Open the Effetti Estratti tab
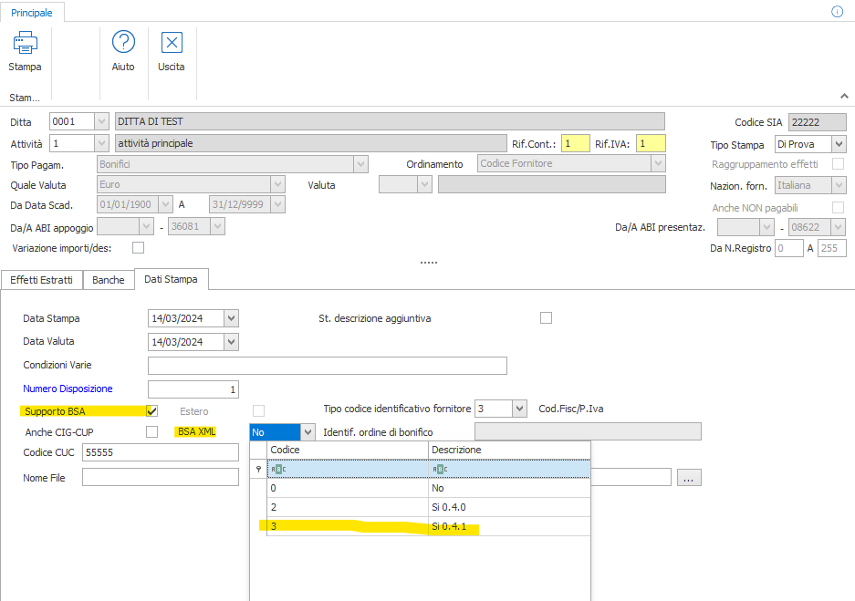855x601 pixels. coord(41,279)
